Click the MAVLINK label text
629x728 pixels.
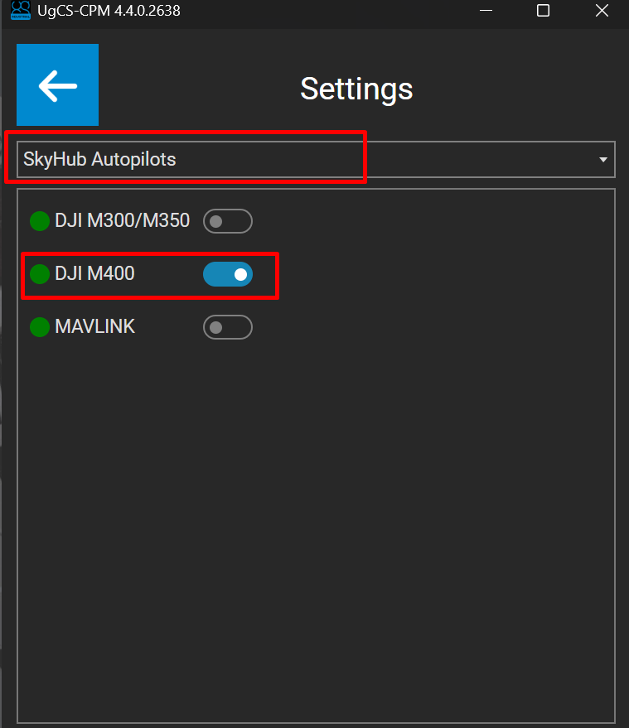coord(94,327)
